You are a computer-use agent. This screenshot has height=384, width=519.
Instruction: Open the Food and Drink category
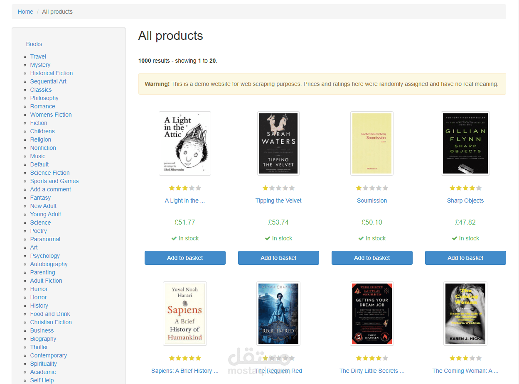click(x=50, y=314)
